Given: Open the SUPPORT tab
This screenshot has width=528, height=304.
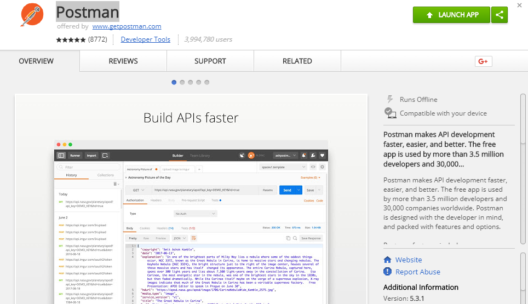Looking at the screenshot, I should 210,61.
